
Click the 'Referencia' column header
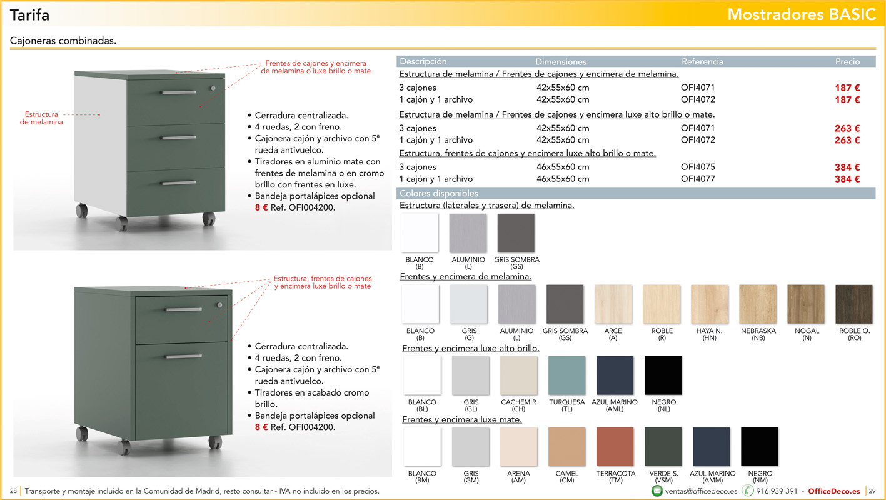(x=702, y=61)
